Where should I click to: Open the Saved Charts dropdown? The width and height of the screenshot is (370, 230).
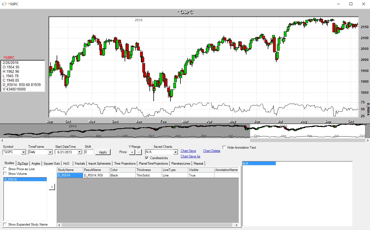coord(175,152)
